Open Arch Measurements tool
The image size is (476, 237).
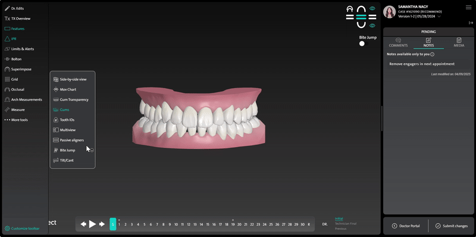click(x=23, y=99)
